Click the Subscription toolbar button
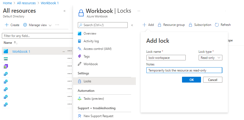This screenshot has height=120, width=244. [x=200, y=25]
